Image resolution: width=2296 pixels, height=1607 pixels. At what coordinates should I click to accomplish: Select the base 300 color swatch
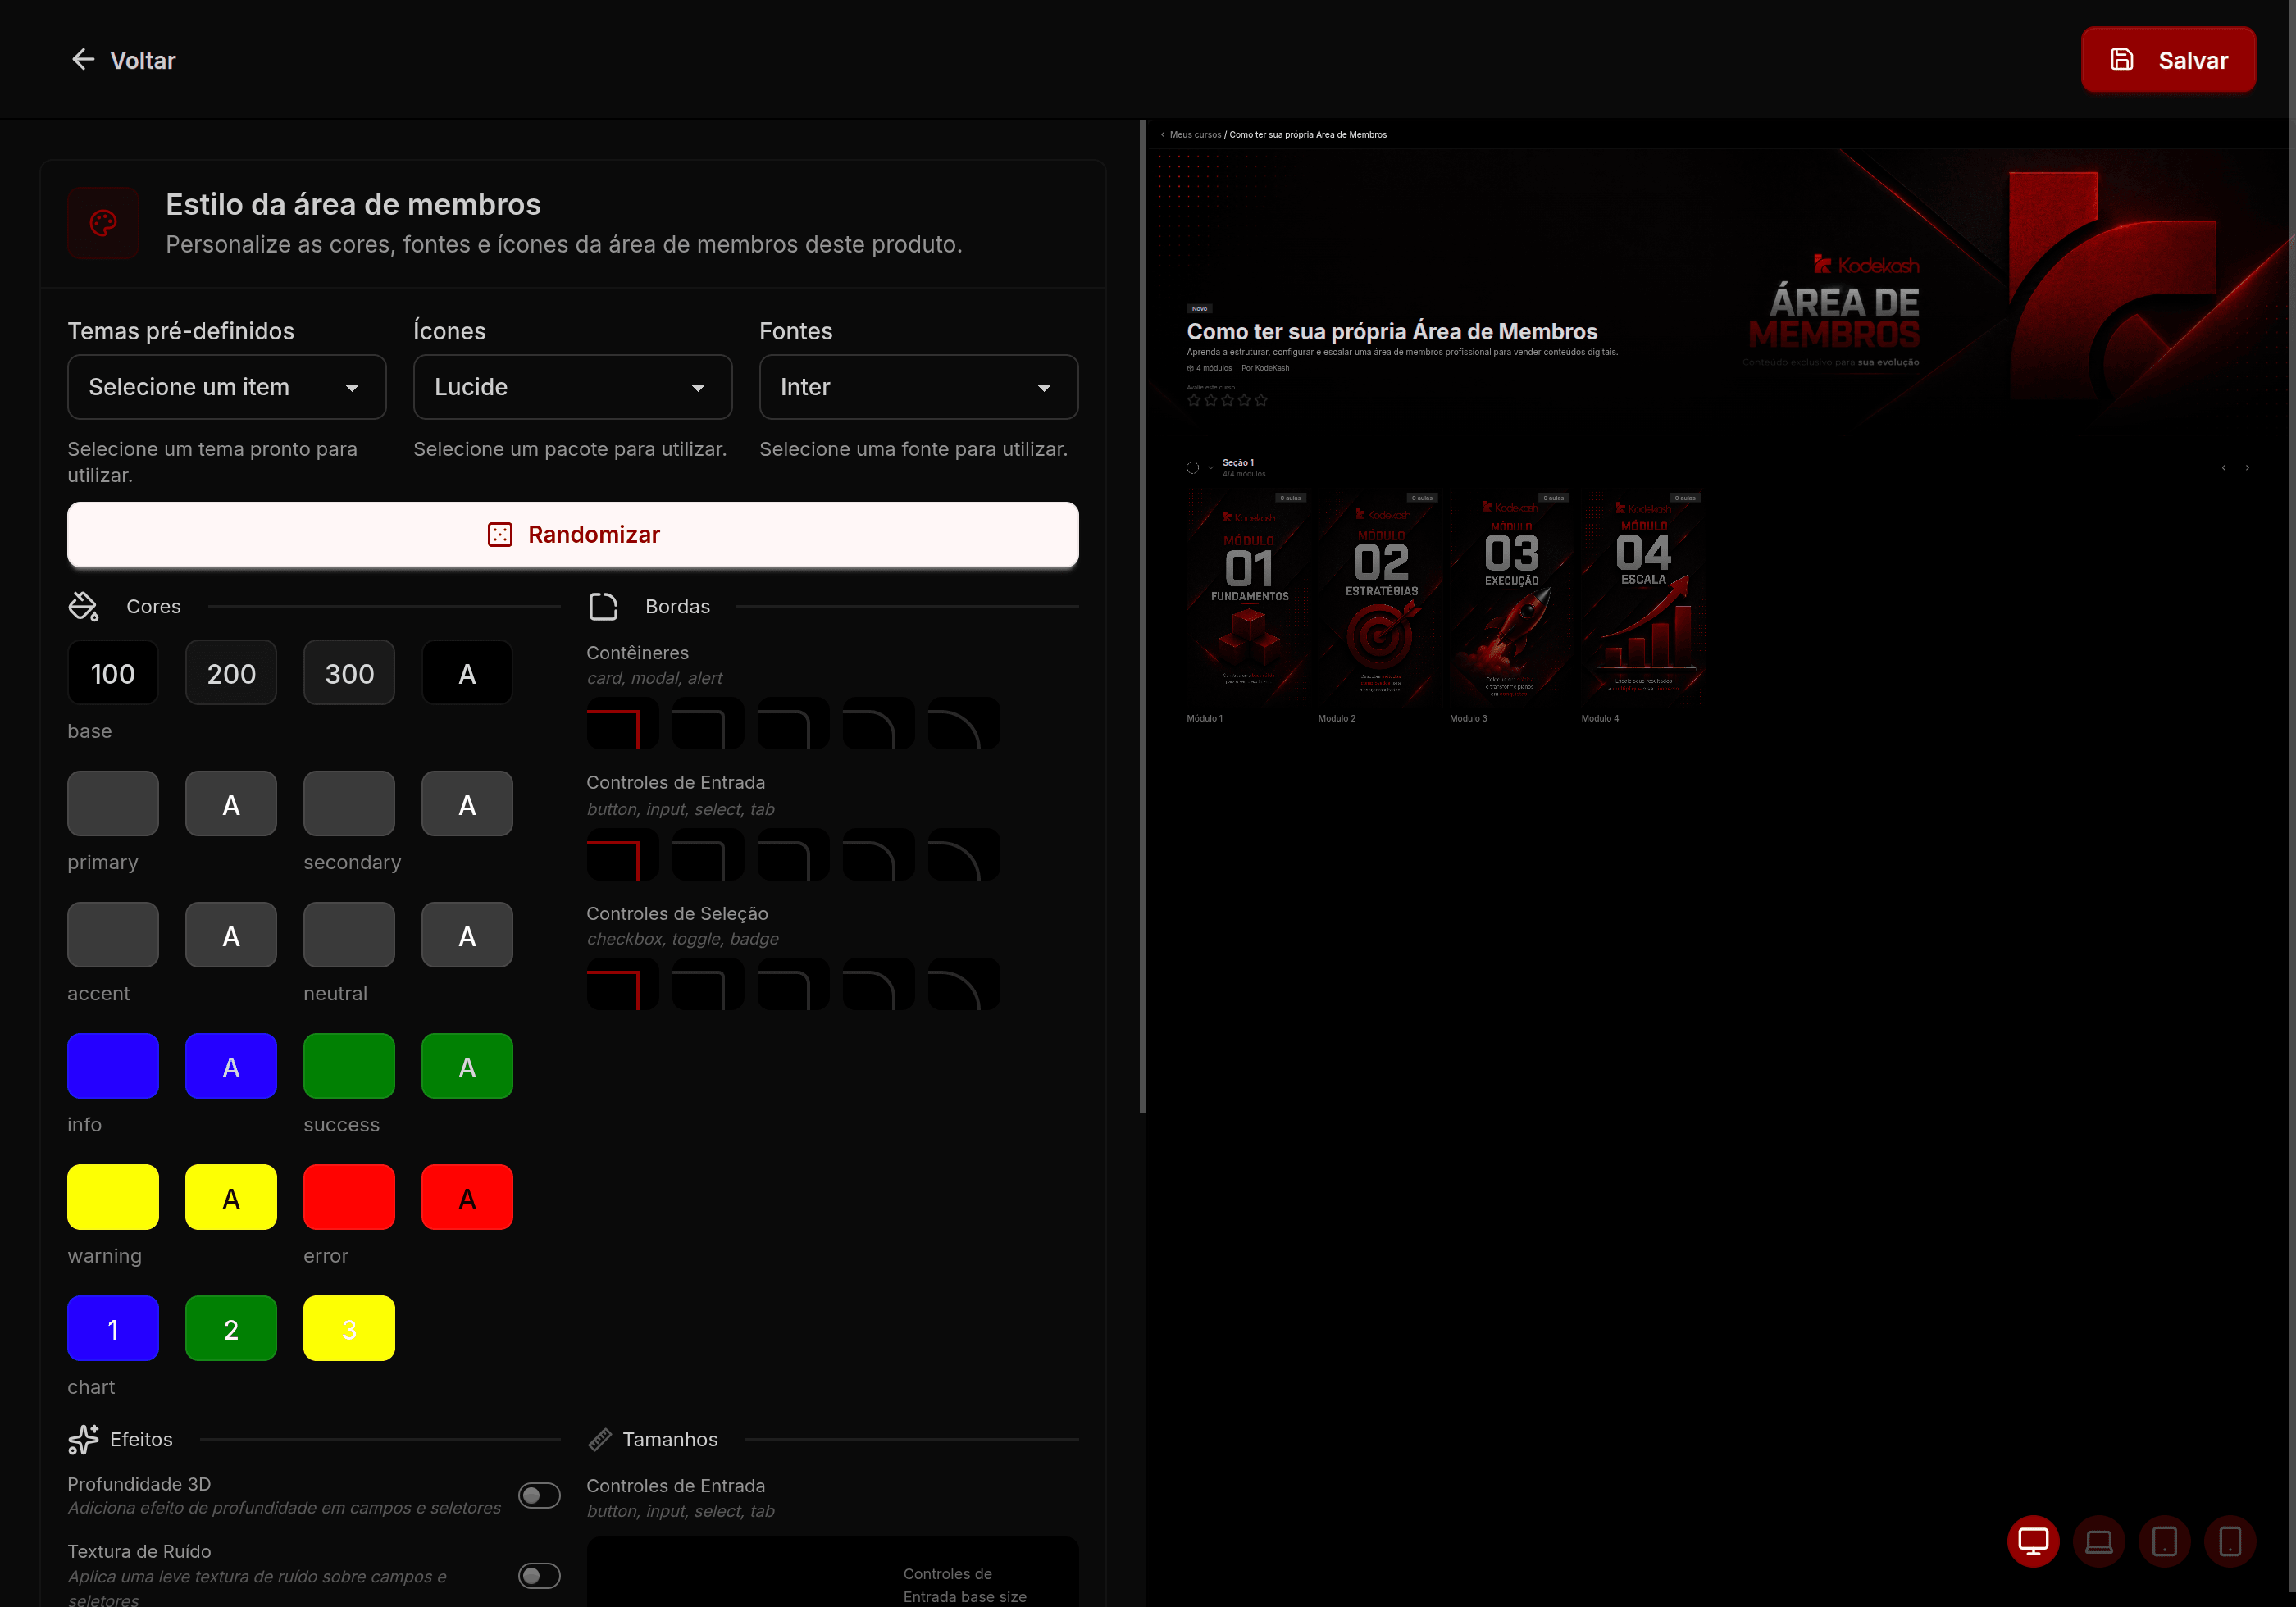pyautogui.click(x=349, y=673)
